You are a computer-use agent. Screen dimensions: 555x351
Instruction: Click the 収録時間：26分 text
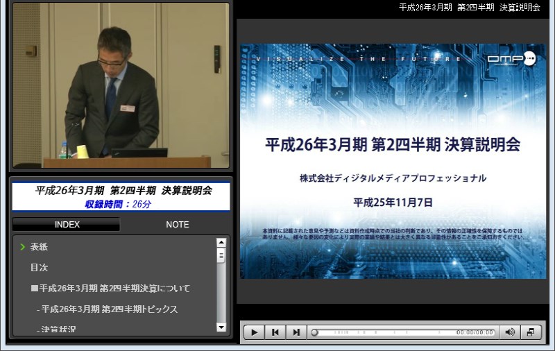tap(118, 204)
